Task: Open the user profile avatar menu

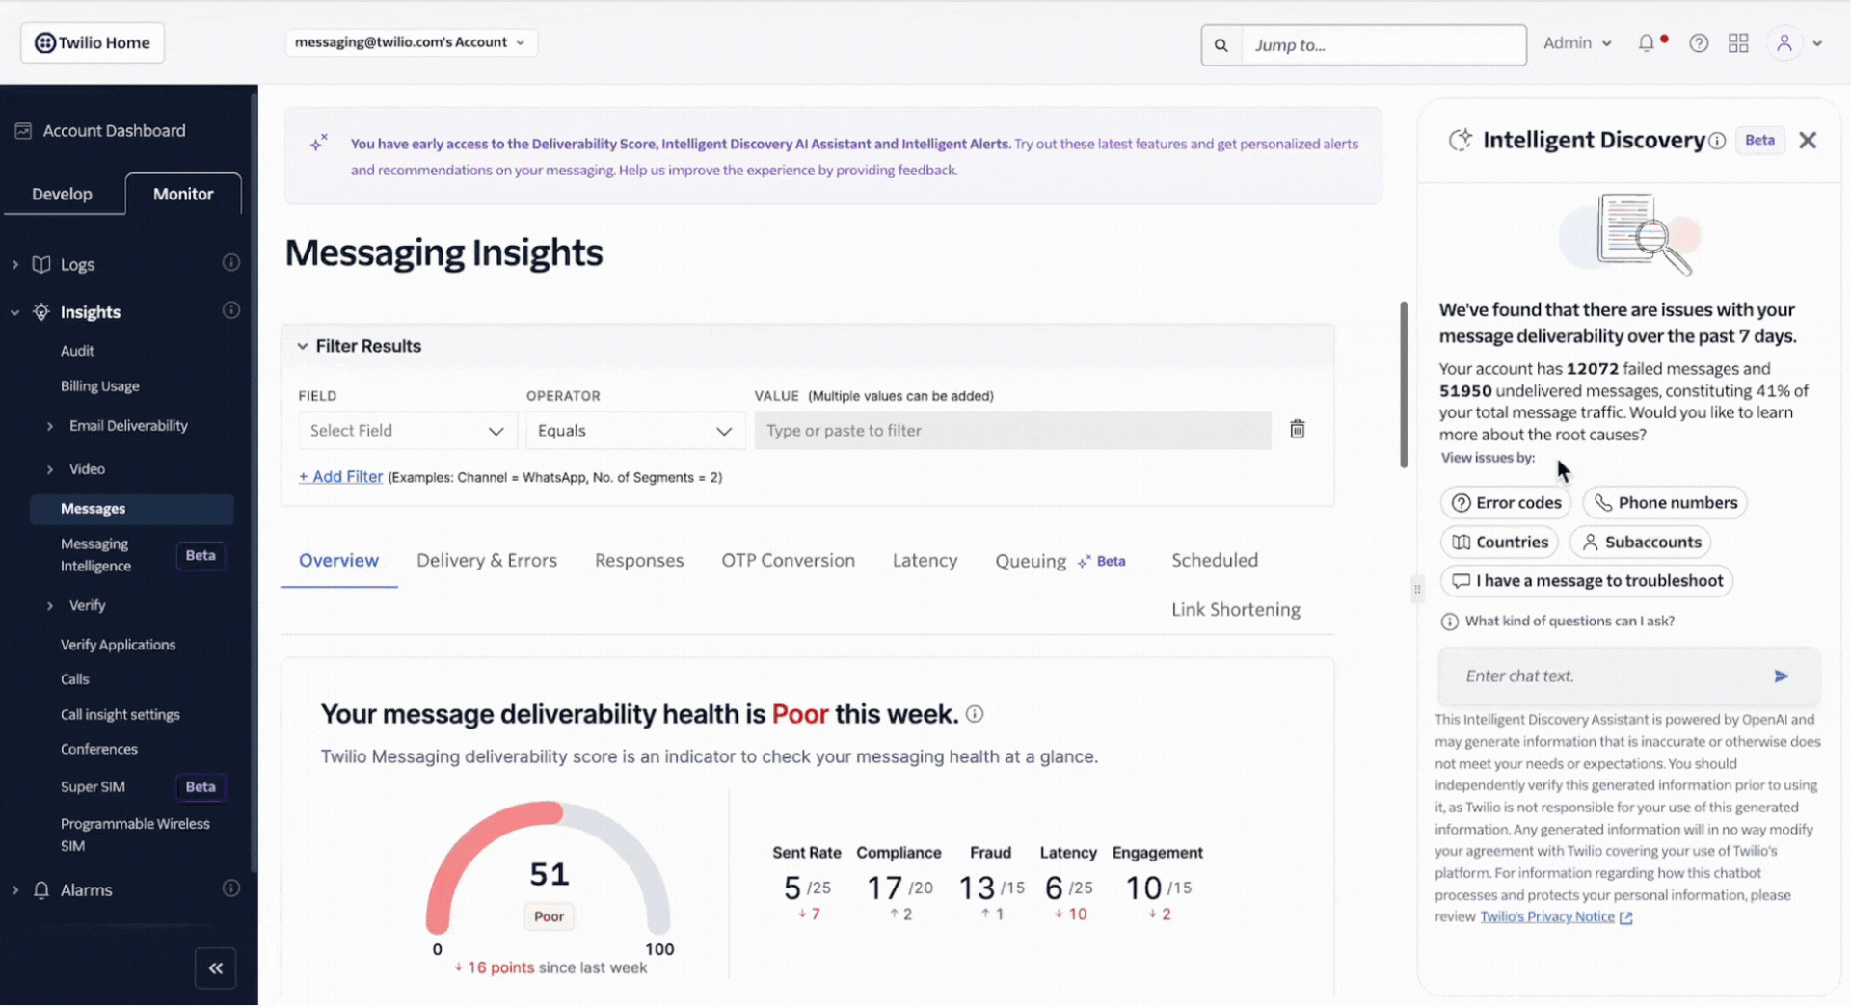Action: pyautogui.click(x=1784, y=43)
